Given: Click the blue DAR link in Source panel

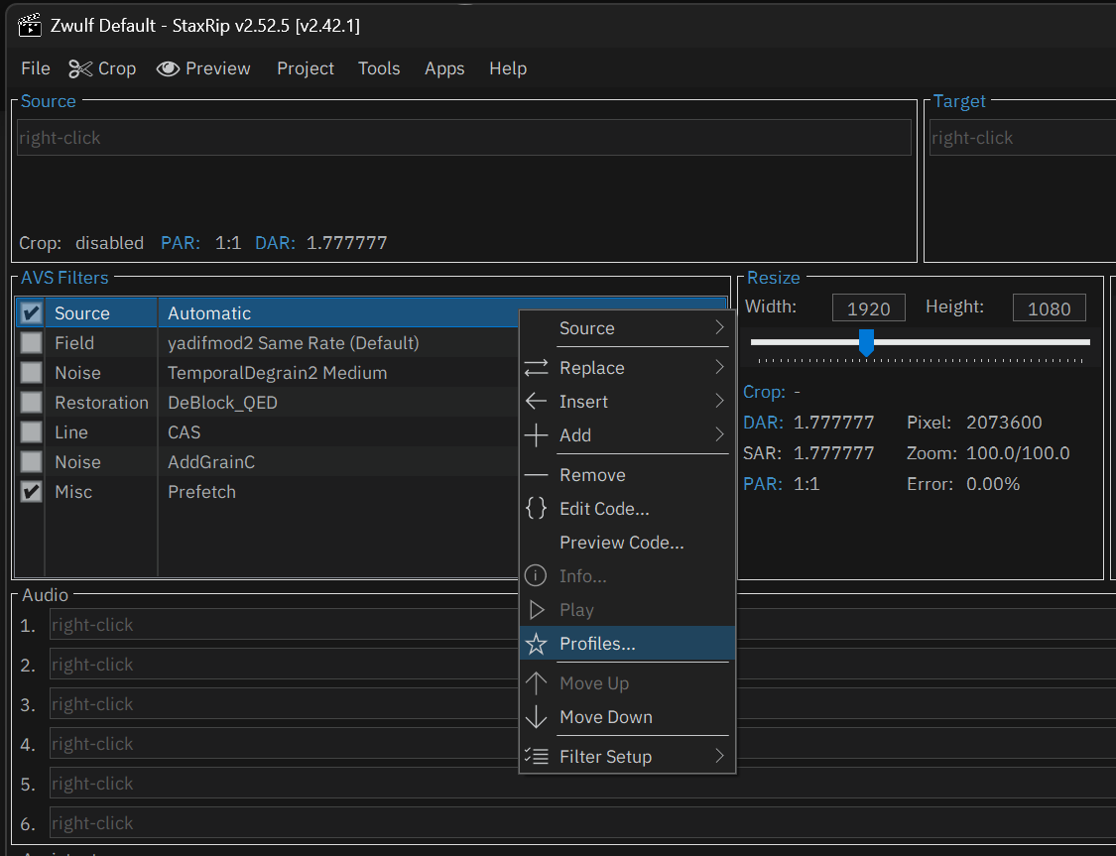Looking at the screenshot, I should 275,243.
